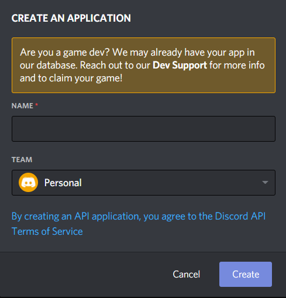Click the Cancel button
The image size is (286, 298).
tap(187, 274)
